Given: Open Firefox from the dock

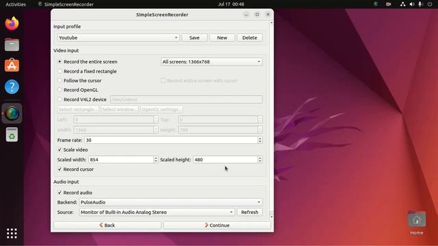Looking at the screenshot, I should click(x=12, y=24).
